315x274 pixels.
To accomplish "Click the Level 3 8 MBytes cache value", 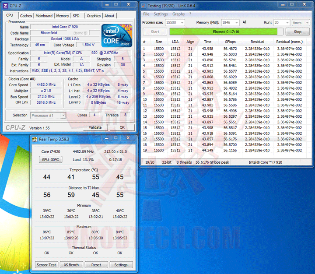I will coord(98,102).
